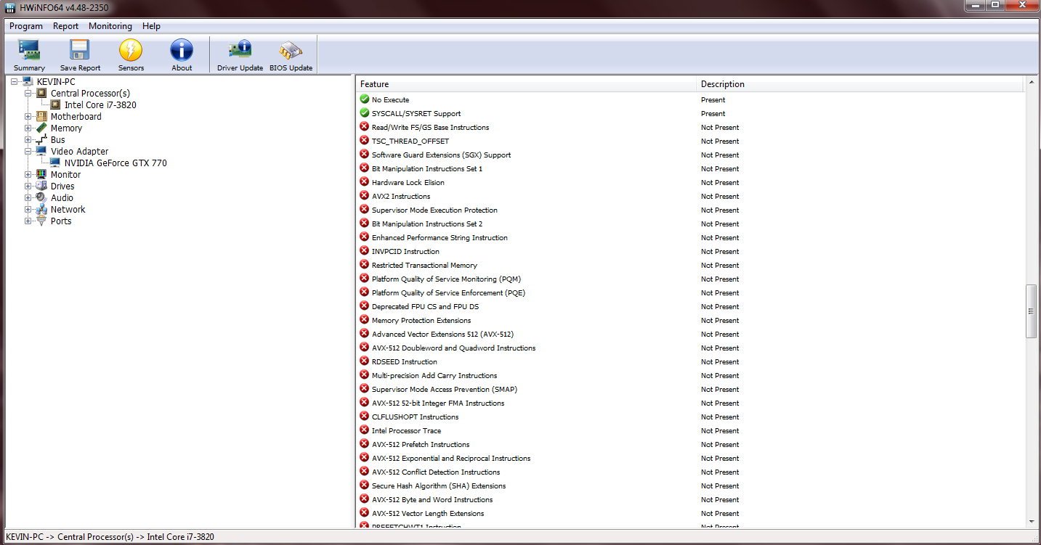This screenshot has width=1041, height=545.
Task: Click the Monitor tree icon
Action: (42, 175)
